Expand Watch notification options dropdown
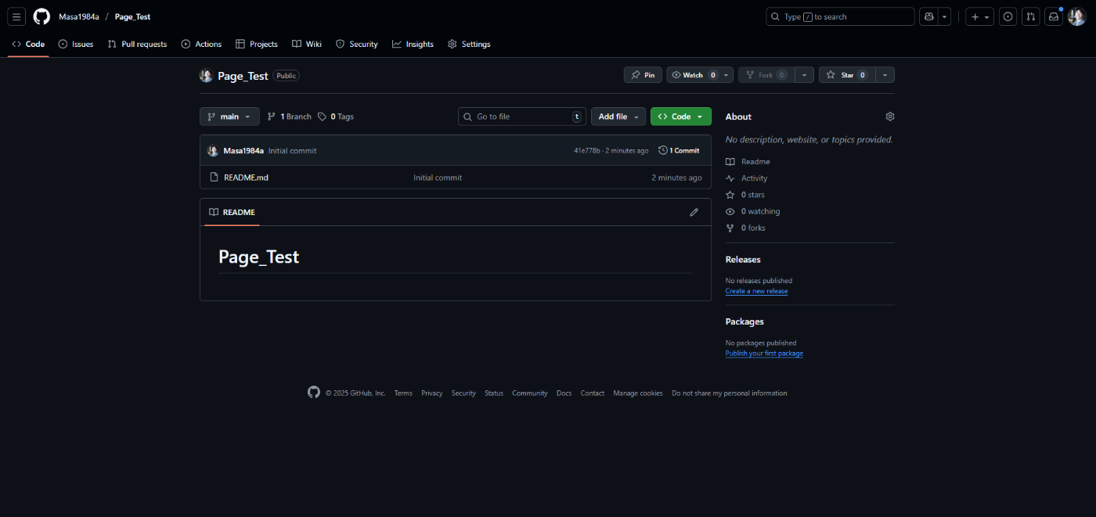The image size is (1096, 517). point(727,75)
